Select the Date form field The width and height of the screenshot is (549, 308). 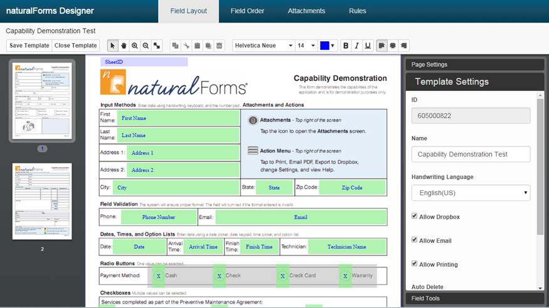(x=139, y=247)
